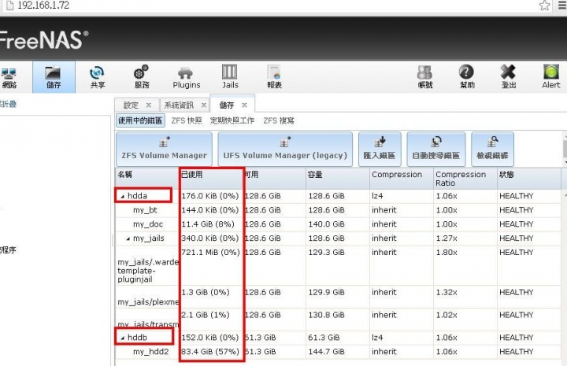
Task: Open the Jails section
Action: [x=230, y=77]
